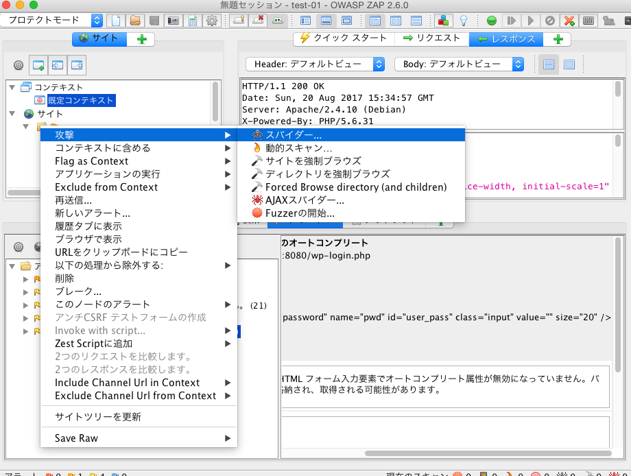The height and width of the screenshot is (476, 631).
Task: Expand the Exclude from Context submenu arrow
Action: pyautogui.click(x=228, y=187)
